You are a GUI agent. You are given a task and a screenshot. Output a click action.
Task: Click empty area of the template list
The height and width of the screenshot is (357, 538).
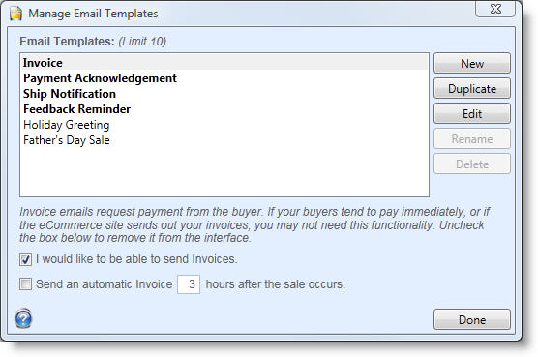point(224,171)
